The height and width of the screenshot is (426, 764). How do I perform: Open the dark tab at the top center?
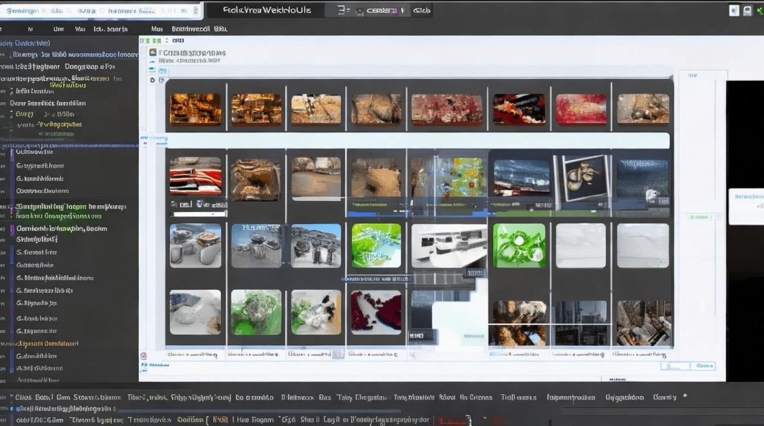pos(266,10)
